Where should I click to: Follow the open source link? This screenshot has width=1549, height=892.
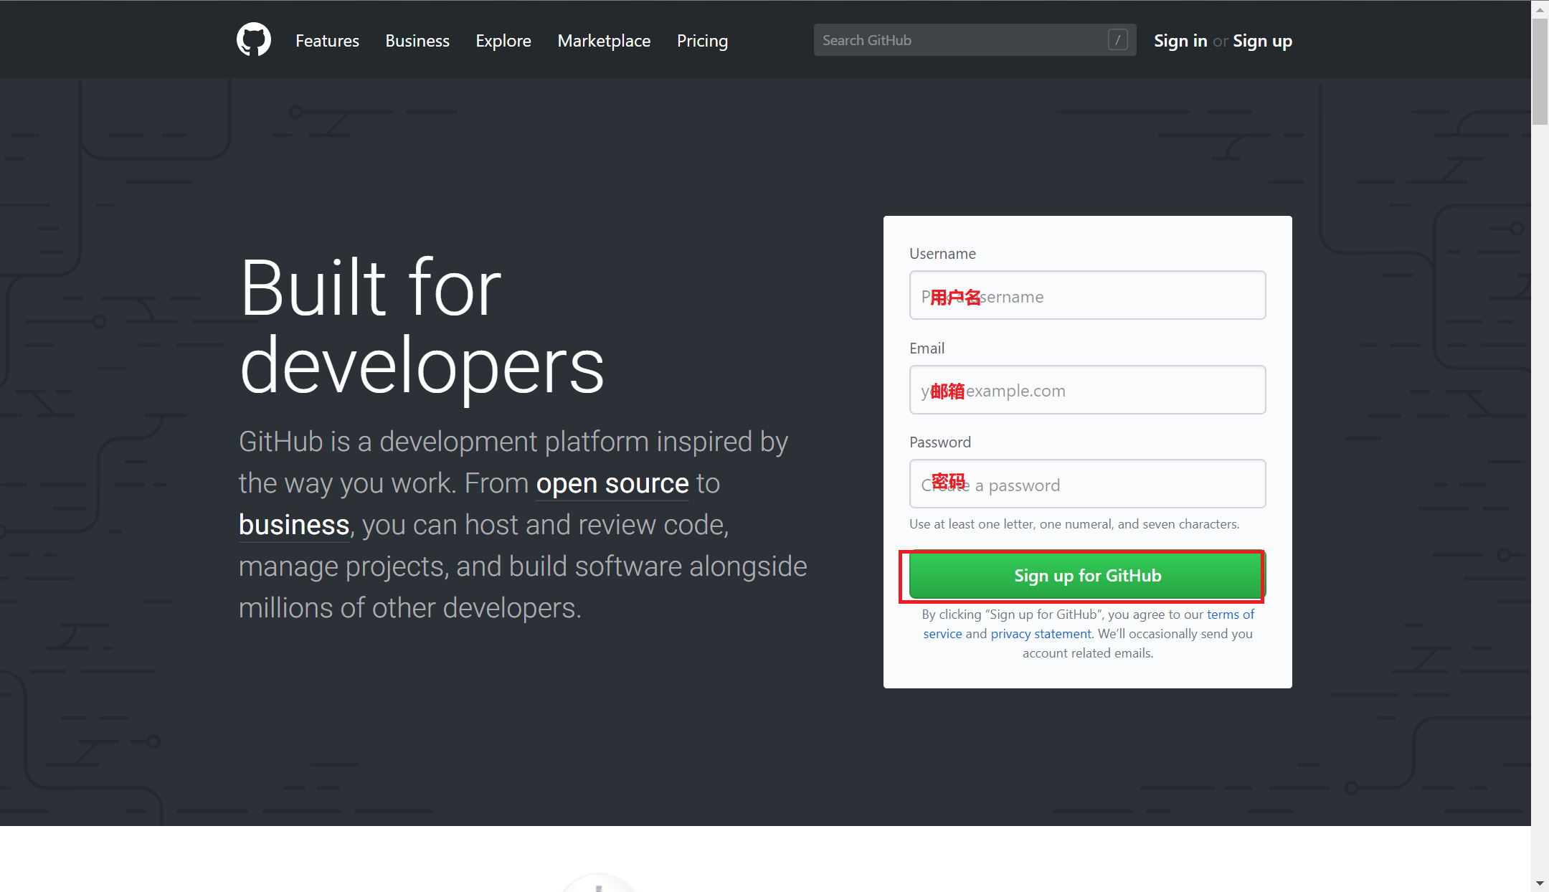pos(612,483)
